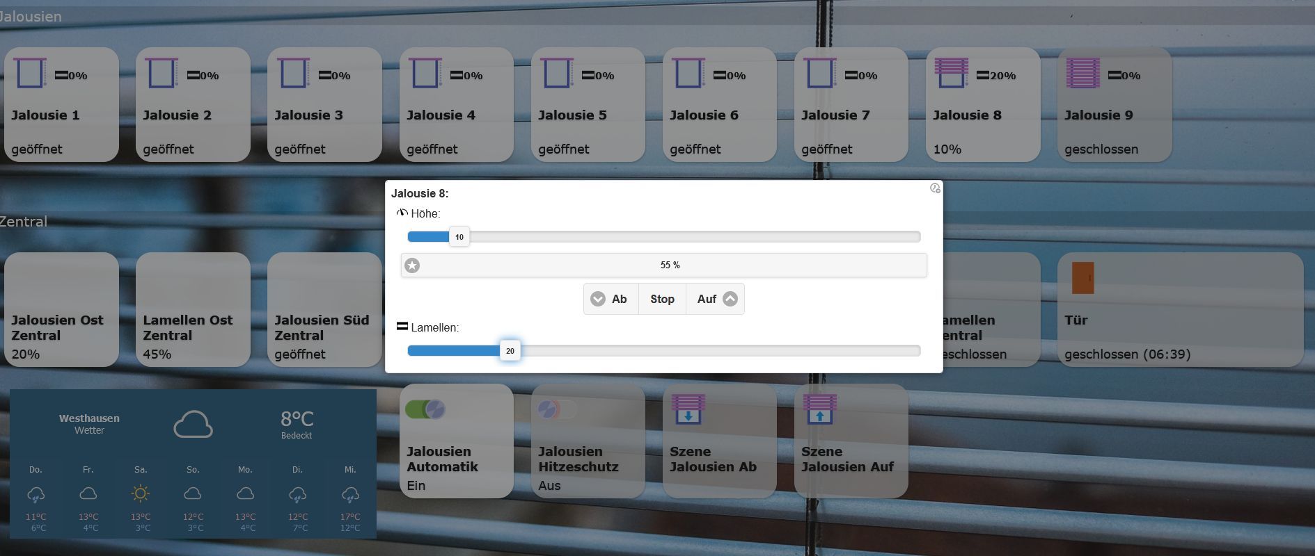Screen dimensions: 1315x556
Task: Click the Höhe slider handle at 10
Action: [459, 237]
